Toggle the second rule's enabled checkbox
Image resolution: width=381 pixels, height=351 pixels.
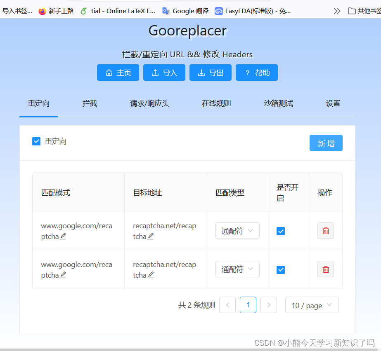point(281,269)
